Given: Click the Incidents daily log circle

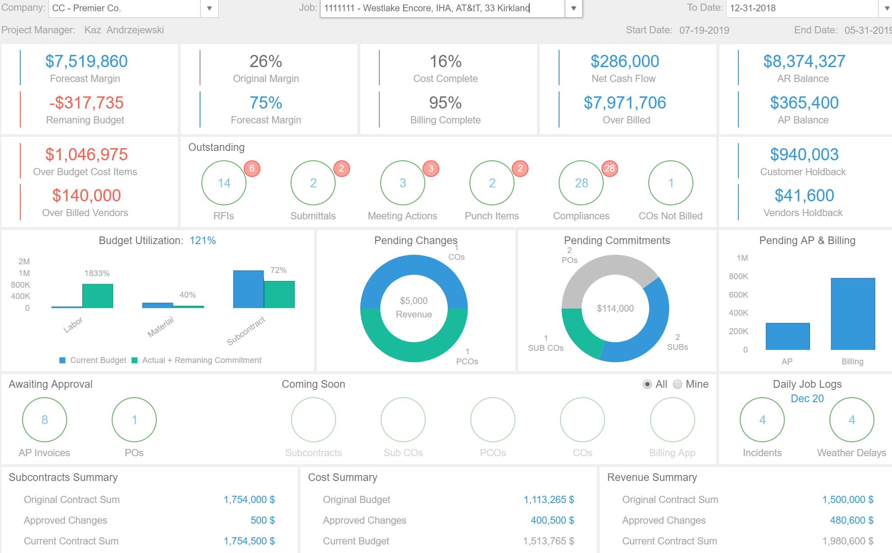Looking at the screenshot, I should 762,420.
